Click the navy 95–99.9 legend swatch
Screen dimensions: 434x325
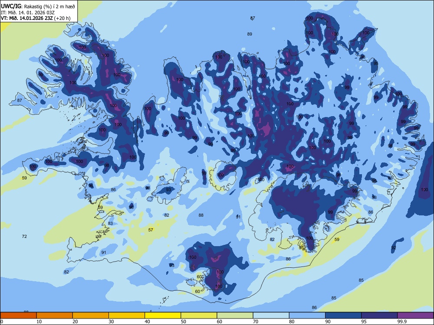tap(379, 315)
